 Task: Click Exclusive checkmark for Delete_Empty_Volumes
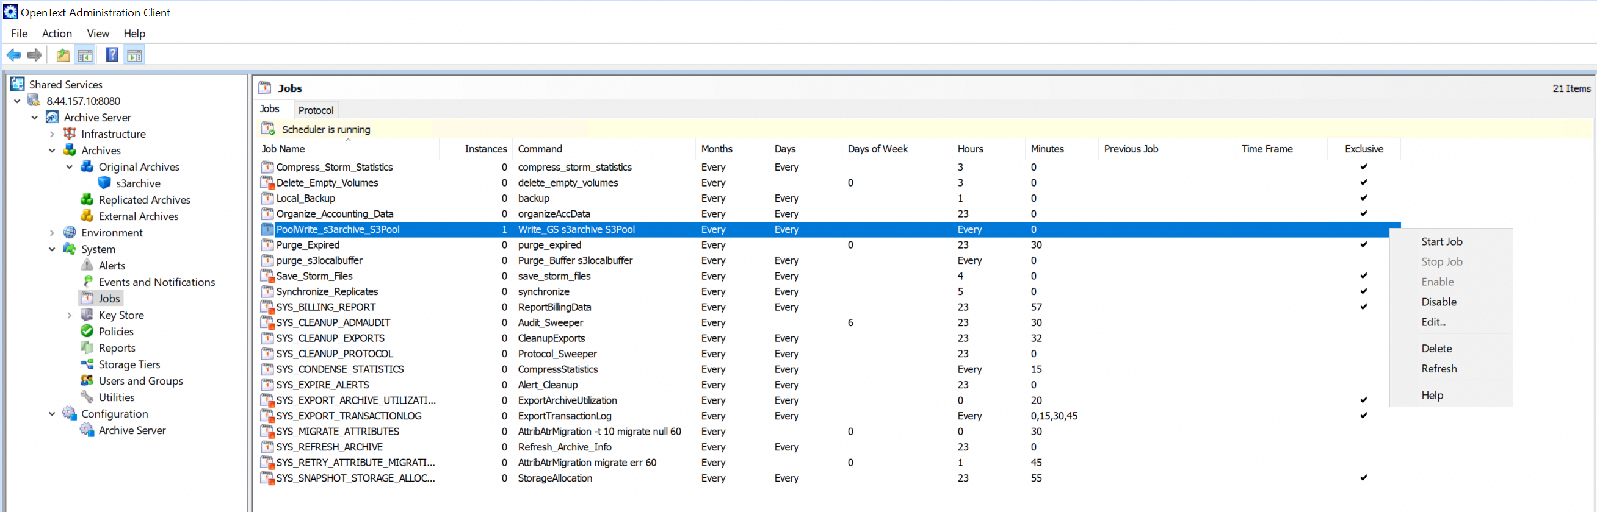[1363, 182]
